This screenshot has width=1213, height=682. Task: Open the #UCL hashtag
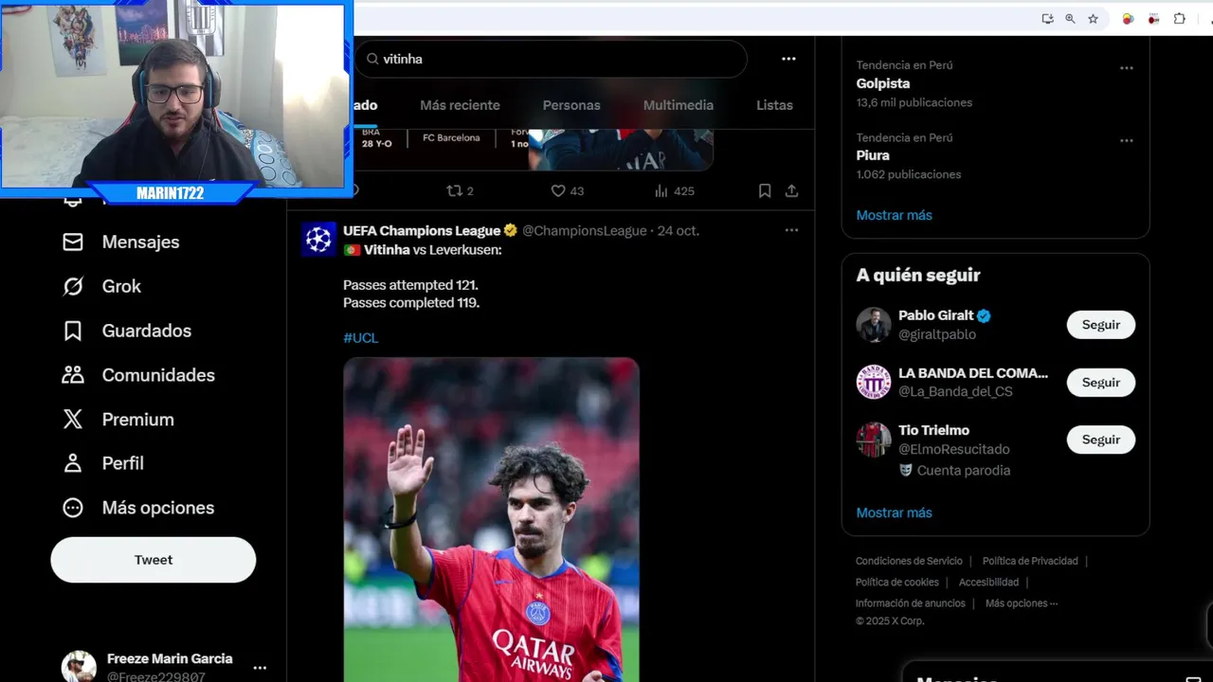(360, 337)
